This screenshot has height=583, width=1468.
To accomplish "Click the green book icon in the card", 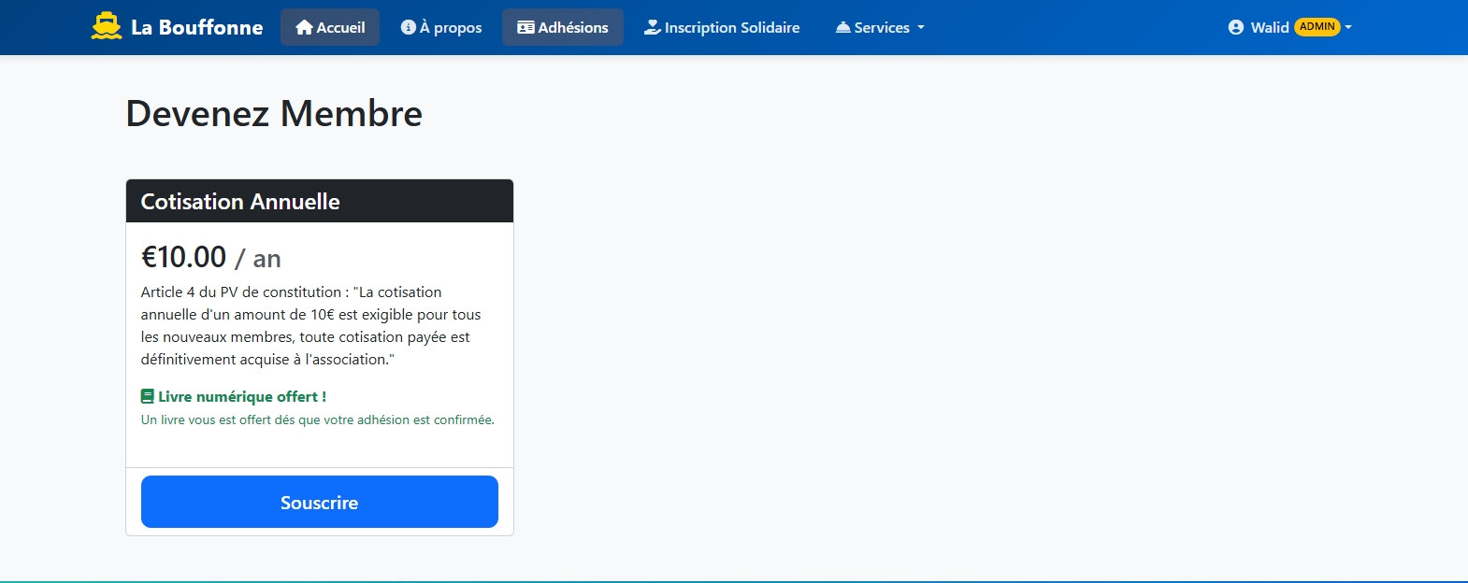I will pos(148,397).
